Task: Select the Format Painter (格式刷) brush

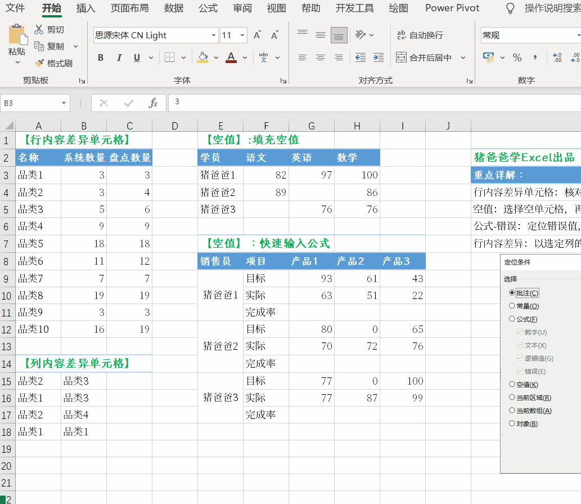Action: [39, 63]
